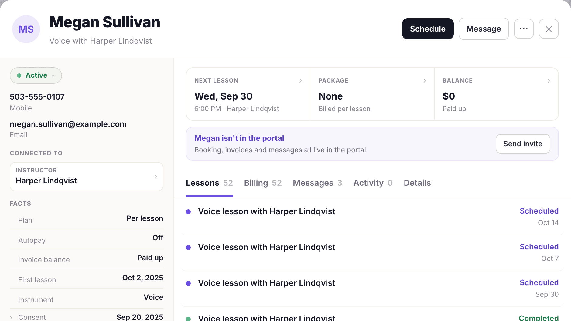Close the Megan Sullivan profile panel
This screenshot has width=571, height=321.
point(549,29)
